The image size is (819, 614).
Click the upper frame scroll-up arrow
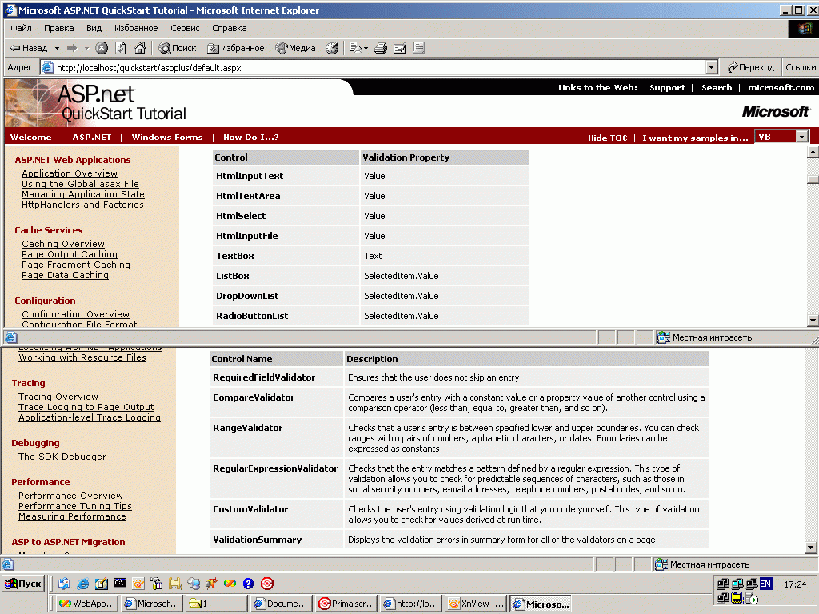813,152
